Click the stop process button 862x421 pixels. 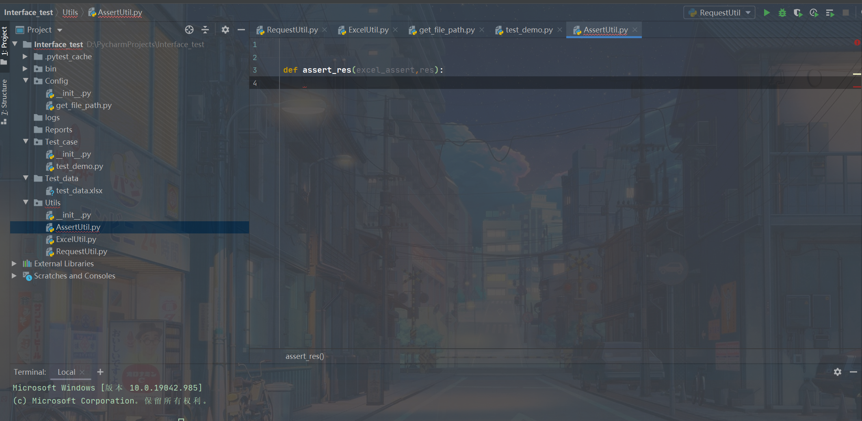[846, 13]
